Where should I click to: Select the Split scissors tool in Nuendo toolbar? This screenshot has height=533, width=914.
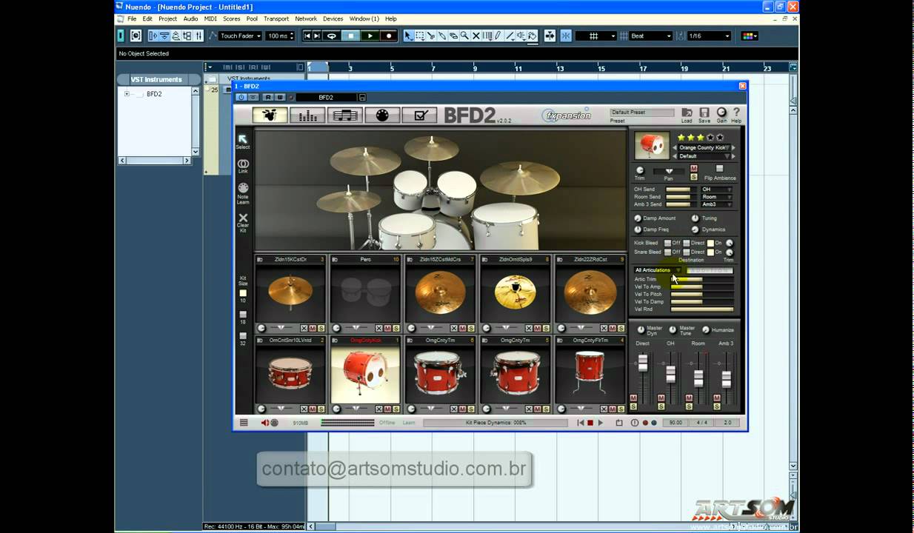(x=431, y=36)
